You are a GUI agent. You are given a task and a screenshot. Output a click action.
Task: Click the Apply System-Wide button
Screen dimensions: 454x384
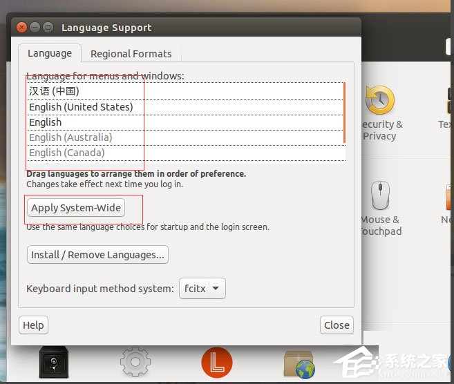76,208
